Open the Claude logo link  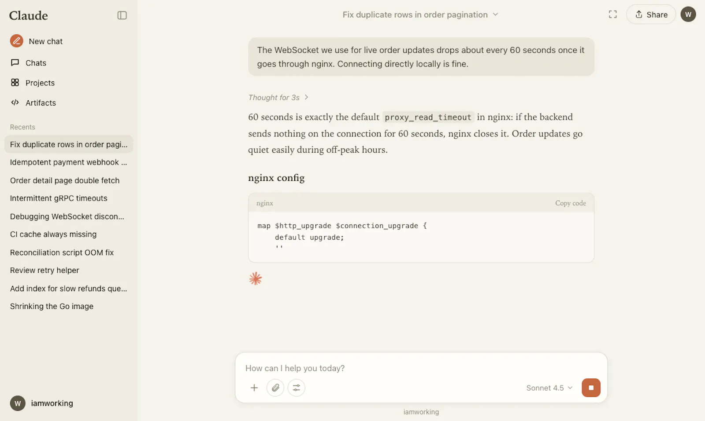[x=29, y=15]
